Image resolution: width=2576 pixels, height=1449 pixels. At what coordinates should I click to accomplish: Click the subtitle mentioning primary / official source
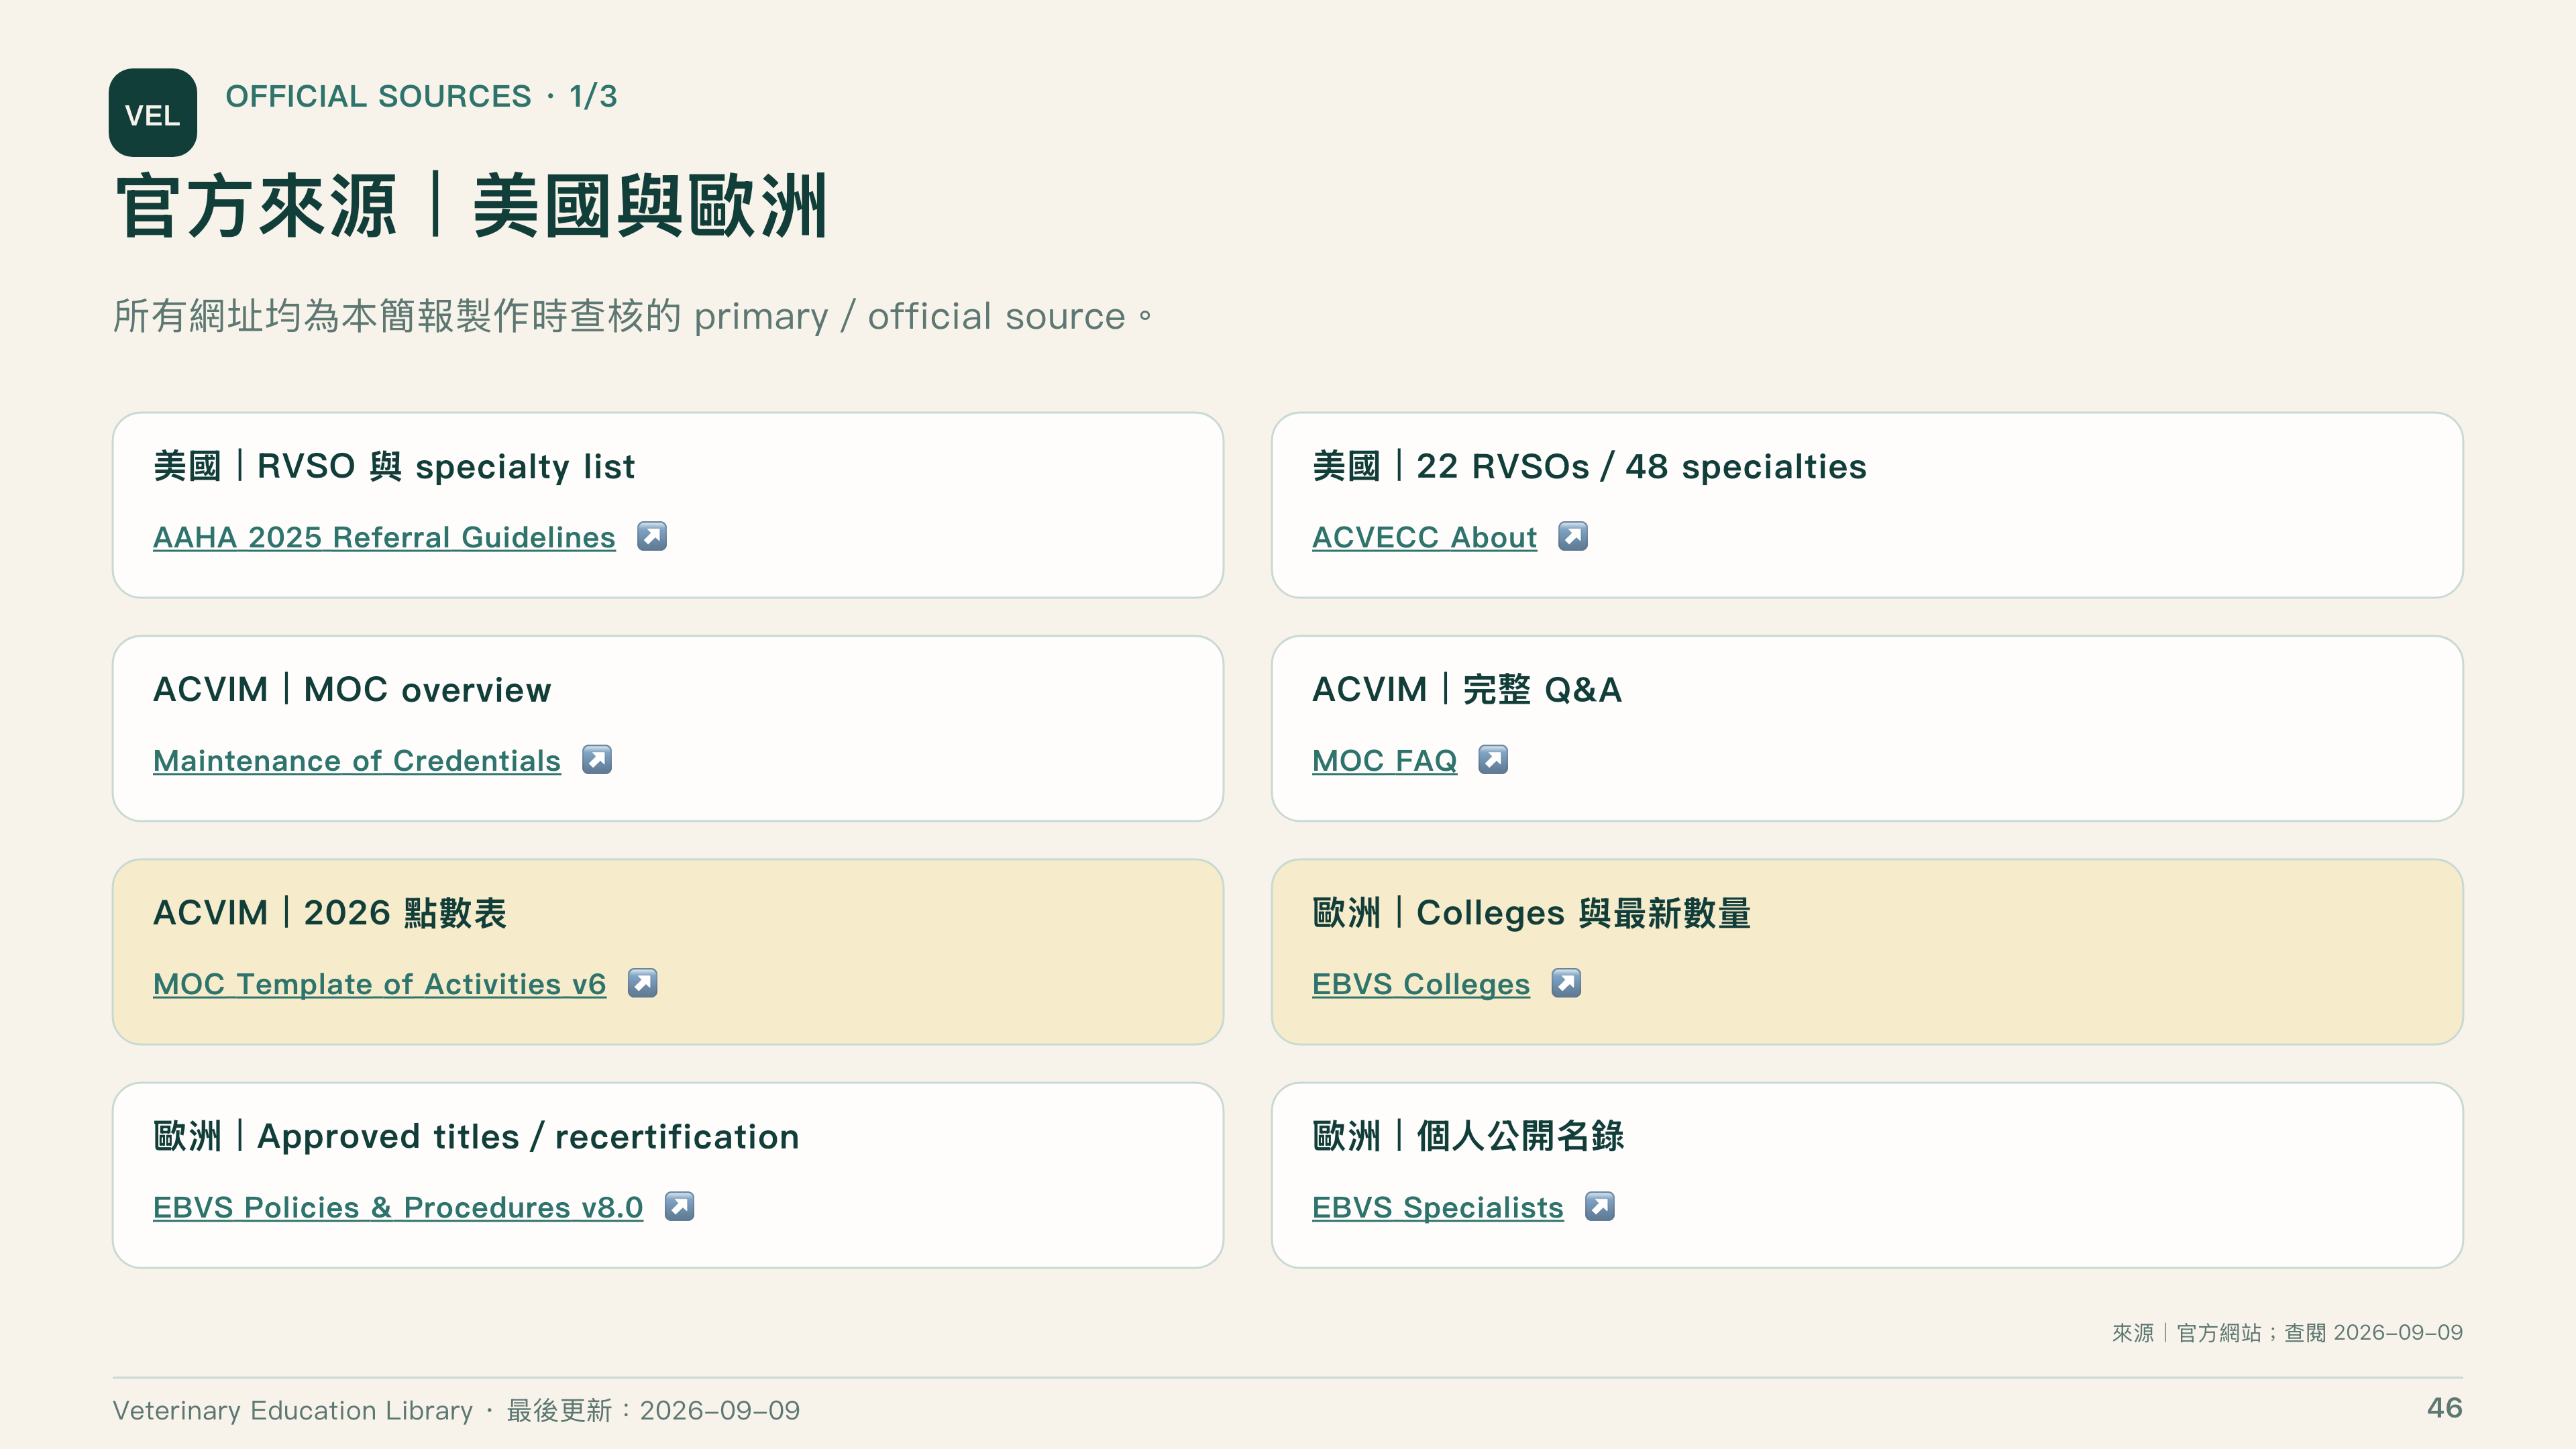coord(632,316)
